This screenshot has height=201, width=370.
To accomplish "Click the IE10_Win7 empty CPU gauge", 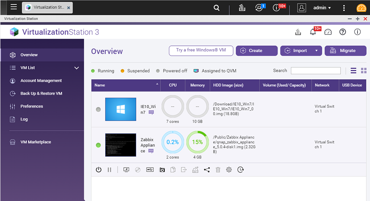I will click(x=173, y=107).
